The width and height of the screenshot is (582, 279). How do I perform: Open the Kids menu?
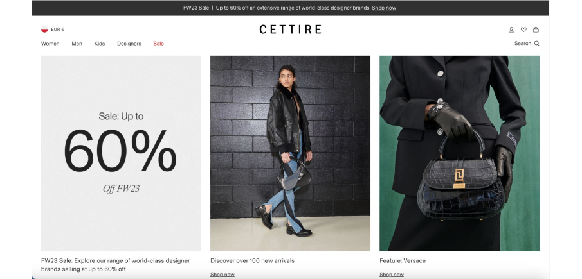point(100,44)
